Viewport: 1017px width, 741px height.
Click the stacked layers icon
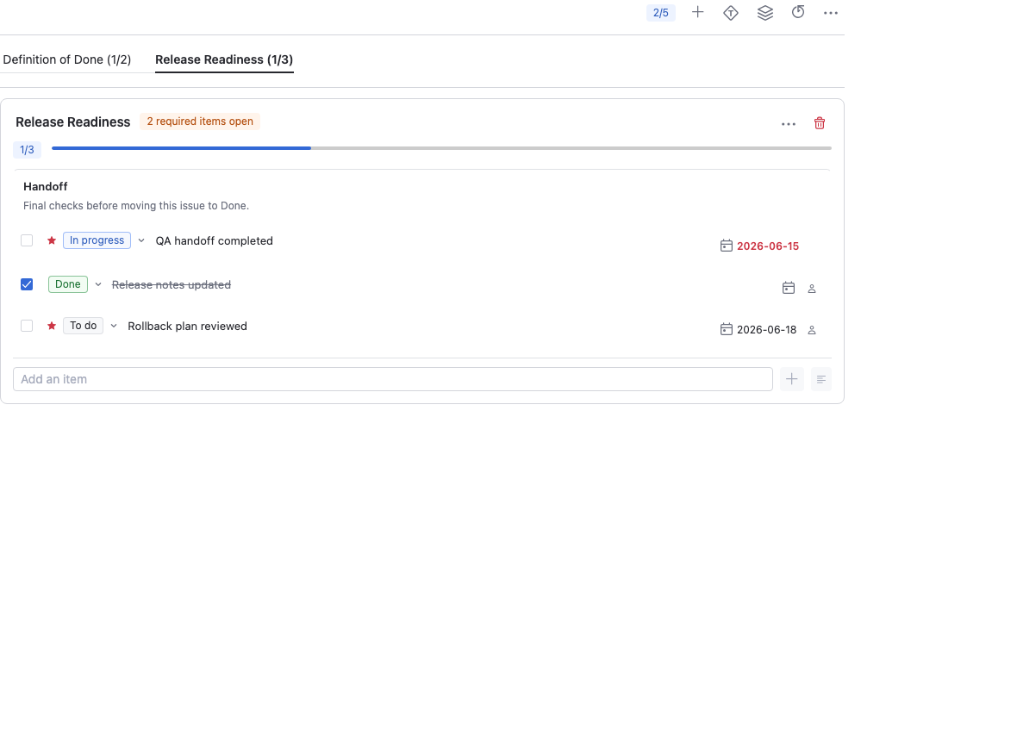click(764, 12)
